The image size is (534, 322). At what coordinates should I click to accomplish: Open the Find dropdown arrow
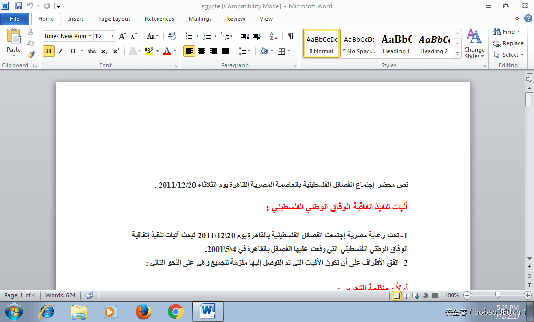click(x=518, y=32)
